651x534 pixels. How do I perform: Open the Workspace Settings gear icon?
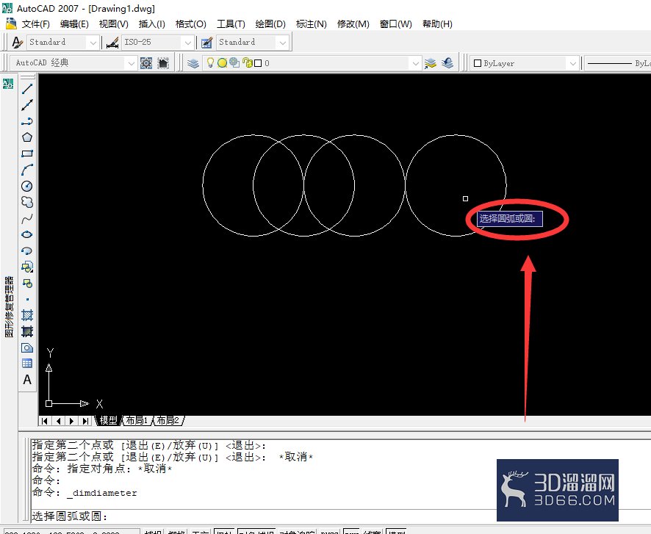[146, 63]
